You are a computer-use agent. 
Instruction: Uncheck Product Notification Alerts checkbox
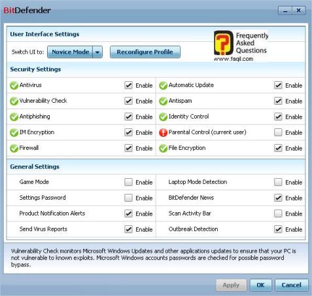point(128,213)
